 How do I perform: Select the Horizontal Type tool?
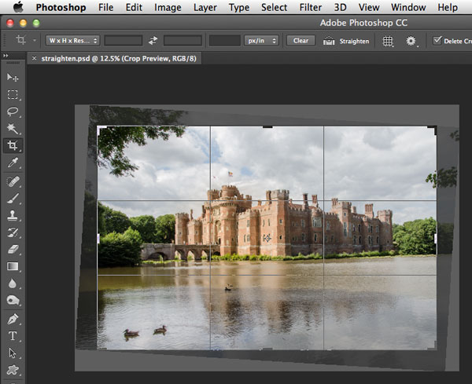click(13, 335)
